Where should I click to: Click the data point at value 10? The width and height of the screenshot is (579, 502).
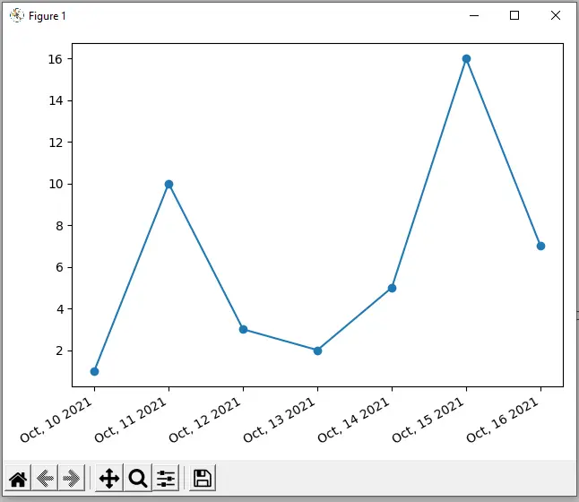click(x=169, y=184)
